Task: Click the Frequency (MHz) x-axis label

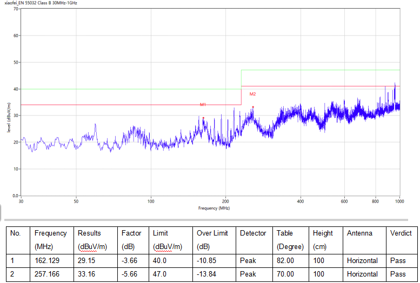Action: [x=215, y=208]
